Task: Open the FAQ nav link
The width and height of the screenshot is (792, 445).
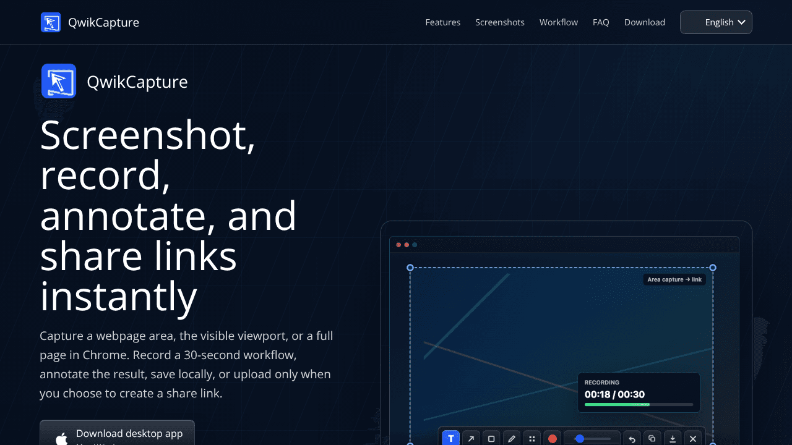Action: click(x=601, y=22)
